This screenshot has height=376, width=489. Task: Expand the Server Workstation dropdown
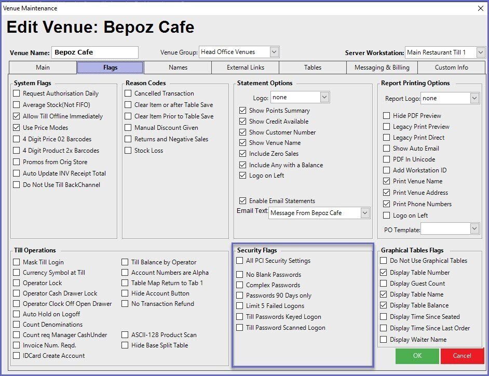pos(481,52)
